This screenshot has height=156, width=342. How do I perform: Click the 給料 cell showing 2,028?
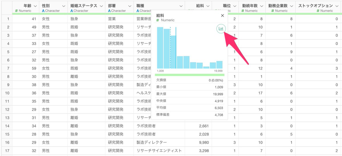coord(198,134)
